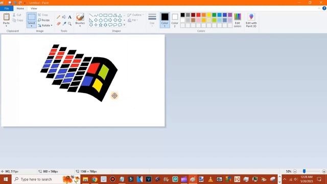This screenshot has height=184, width=327.
Task: Activate Color 1 foreground selector
Action: point(165,20)
